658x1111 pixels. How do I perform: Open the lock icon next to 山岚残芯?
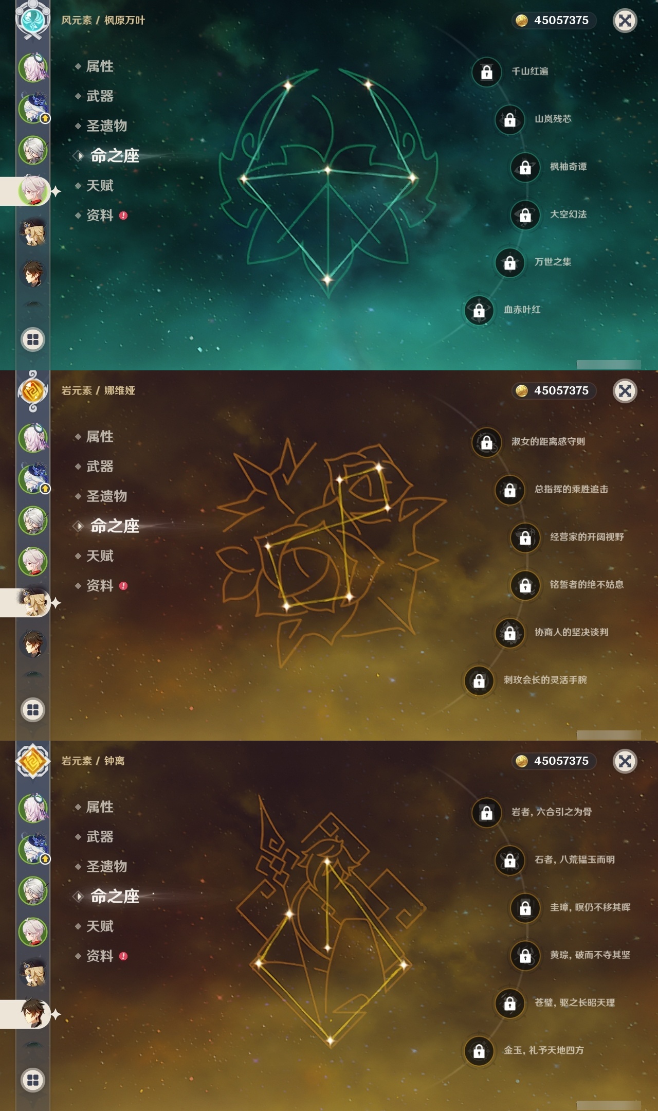pos(509,120)
